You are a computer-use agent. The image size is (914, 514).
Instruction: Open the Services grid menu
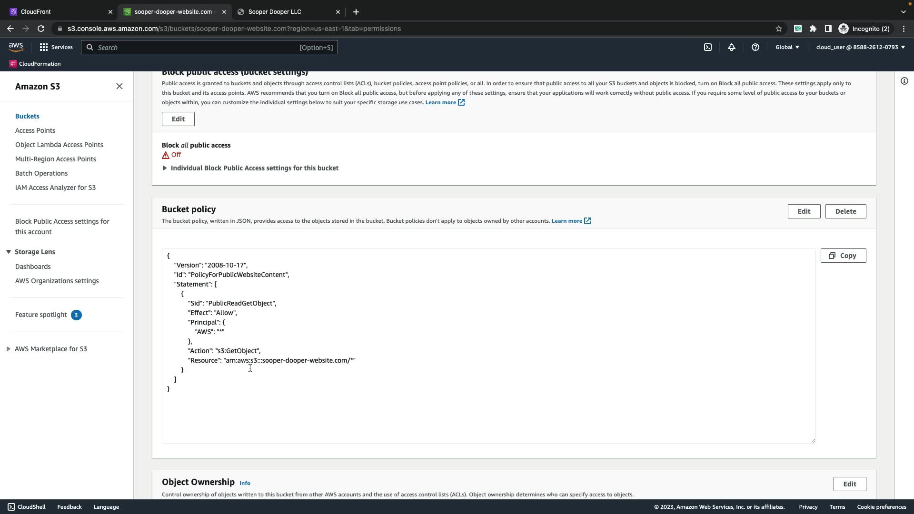(56, 47)
